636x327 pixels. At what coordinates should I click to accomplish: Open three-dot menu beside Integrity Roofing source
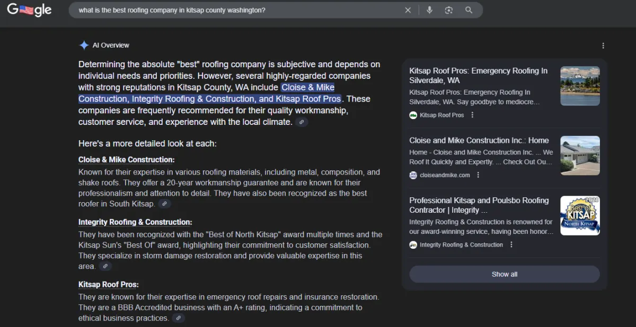click(511, 244)
